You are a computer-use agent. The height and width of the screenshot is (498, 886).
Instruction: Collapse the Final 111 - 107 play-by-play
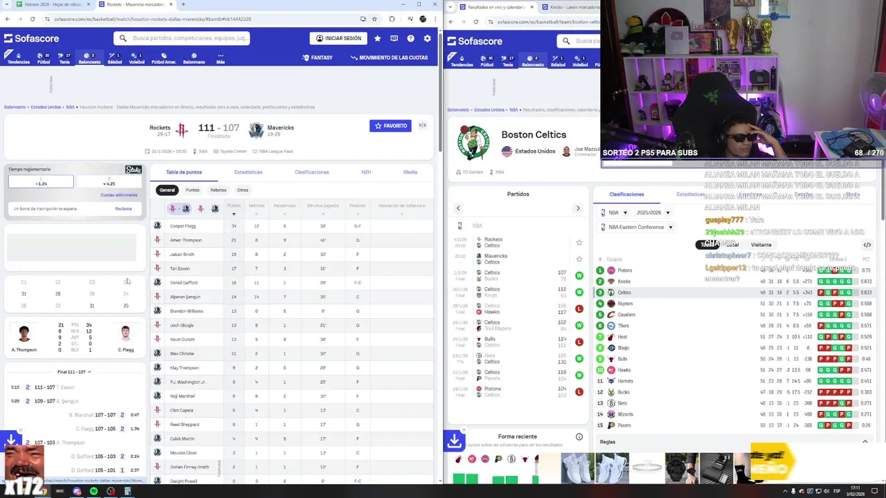pyautogui.click(x=74, y=372)
